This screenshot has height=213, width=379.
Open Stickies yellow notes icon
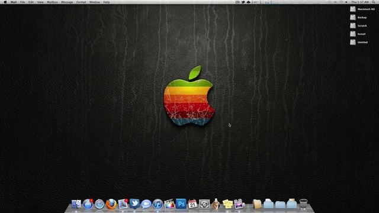[x=227, y=204]
